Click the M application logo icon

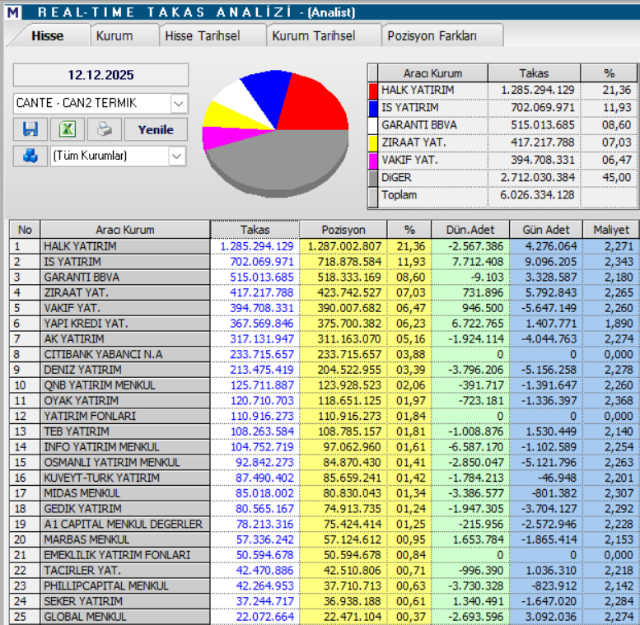point(13,12)
